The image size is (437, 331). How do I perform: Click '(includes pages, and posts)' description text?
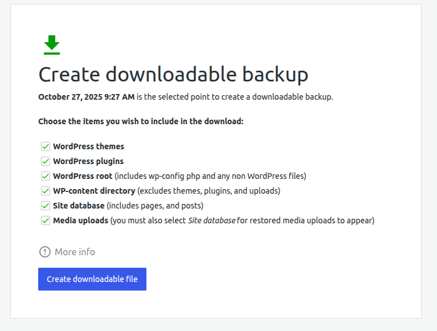(155, 206)
